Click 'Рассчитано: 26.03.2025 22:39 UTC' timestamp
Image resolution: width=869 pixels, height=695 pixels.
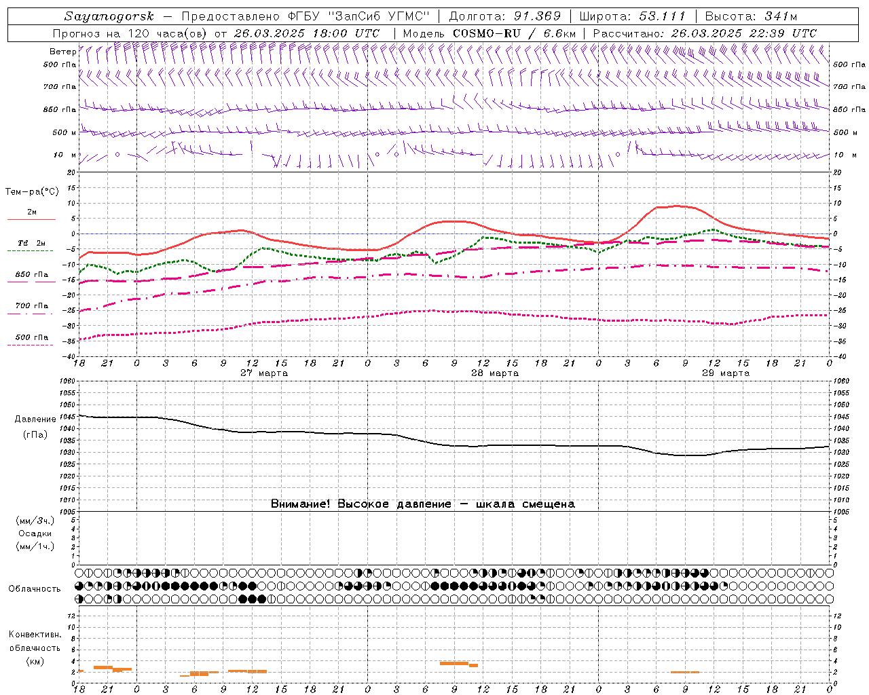pyautogui.click(x=705, y=33)
